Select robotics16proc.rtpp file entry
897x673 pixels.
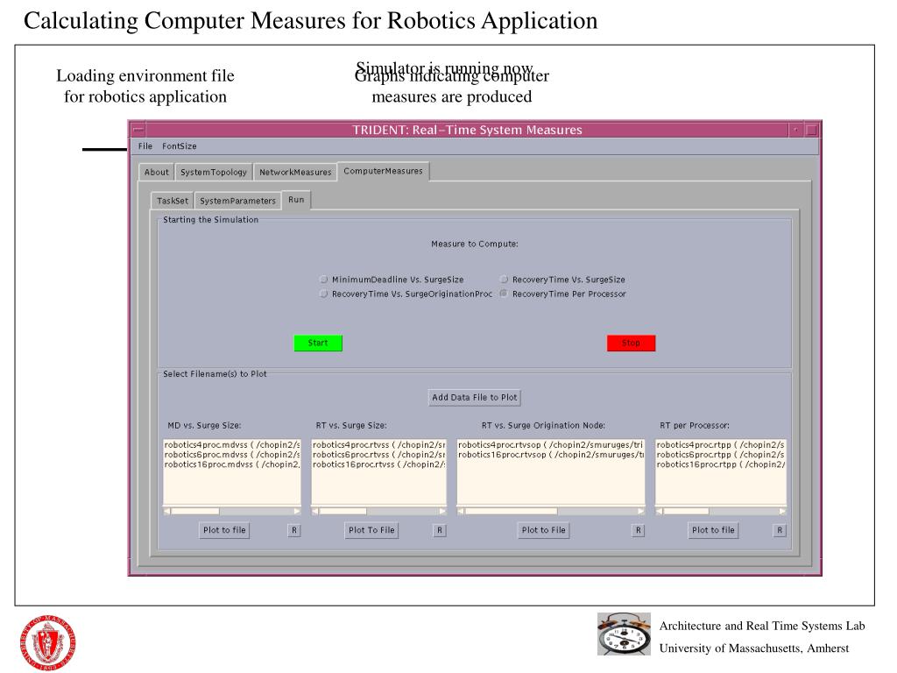click(x=721, y=464)
